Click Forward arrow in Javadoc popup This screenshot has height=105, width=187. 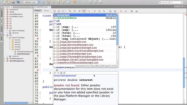coord(58,73)
